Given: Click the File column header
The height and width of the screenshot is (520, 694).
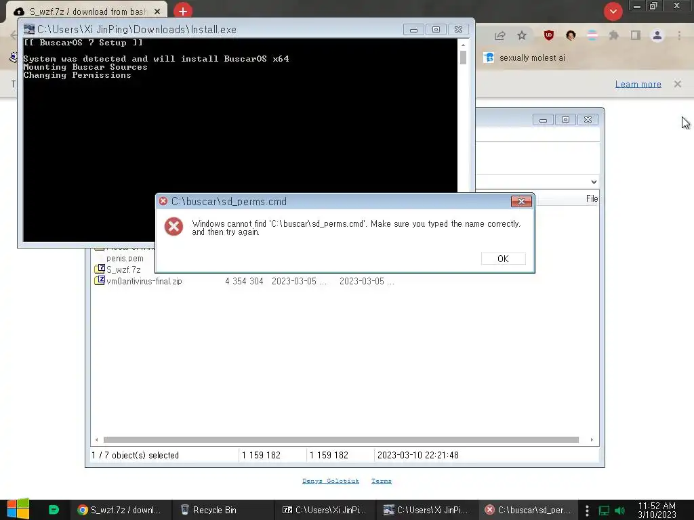Looking at the screenshot, I should [592, 198].
